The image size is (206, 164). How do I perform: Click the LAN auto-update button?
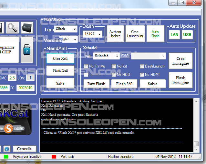point(174,35)
